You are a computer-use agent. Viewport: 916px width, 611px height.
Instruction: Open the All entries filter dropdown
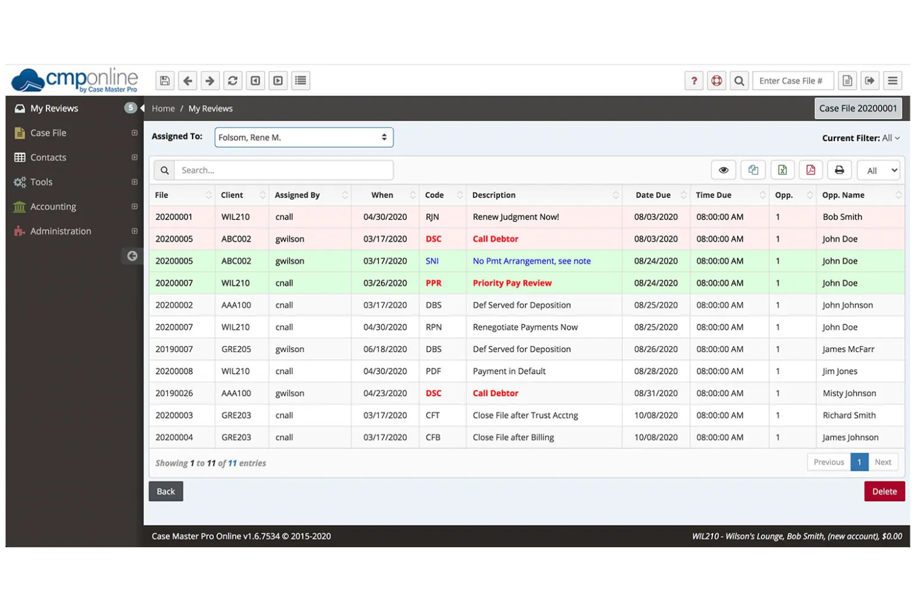[x=878, y=170]
